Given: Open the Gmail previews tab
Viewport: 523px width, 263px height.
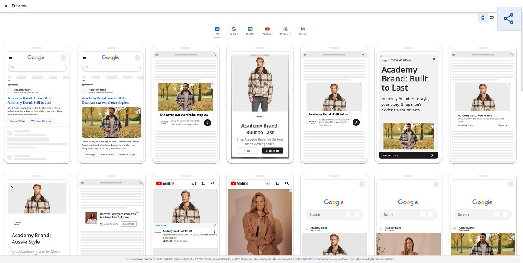Looking at the screenshot, I should [x=302, y=31].
